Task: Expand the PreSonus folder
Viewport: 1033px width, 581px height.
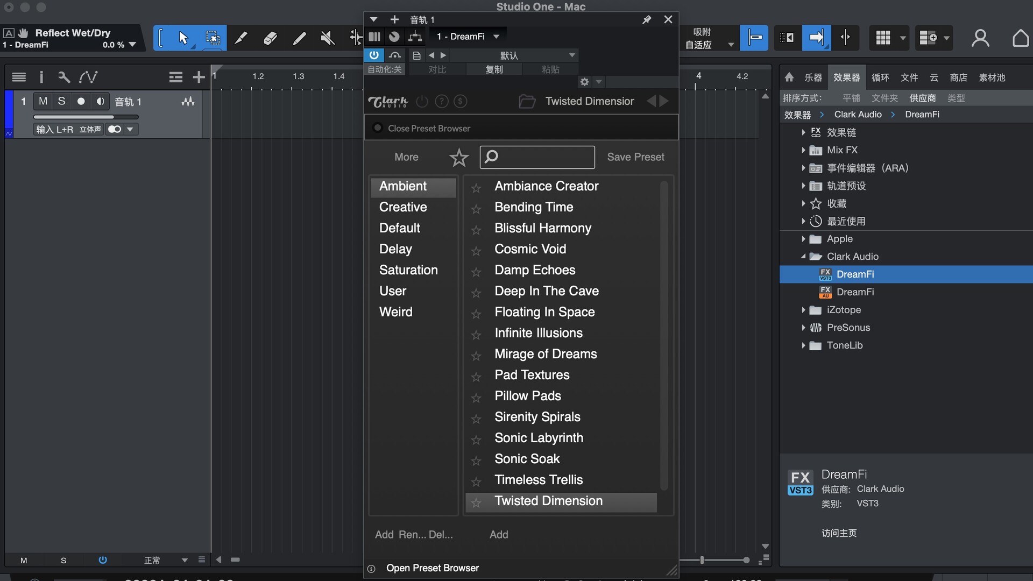Action: tap(803, 328)
